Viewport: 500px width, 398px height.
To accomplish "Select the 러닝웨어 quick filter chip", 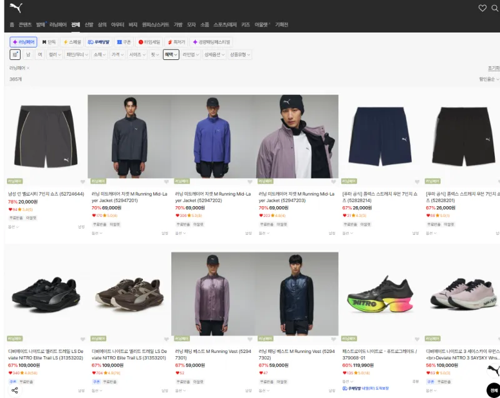I will point(23,42).
